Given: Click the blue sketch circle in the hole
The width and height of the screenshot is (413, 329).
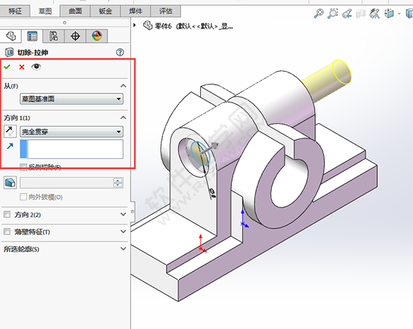Looking at the screenshot, I should [x=200, y=154].
